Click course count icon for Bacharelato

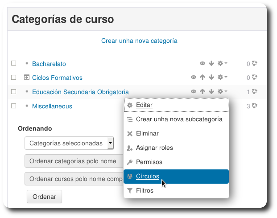[255, 63]
